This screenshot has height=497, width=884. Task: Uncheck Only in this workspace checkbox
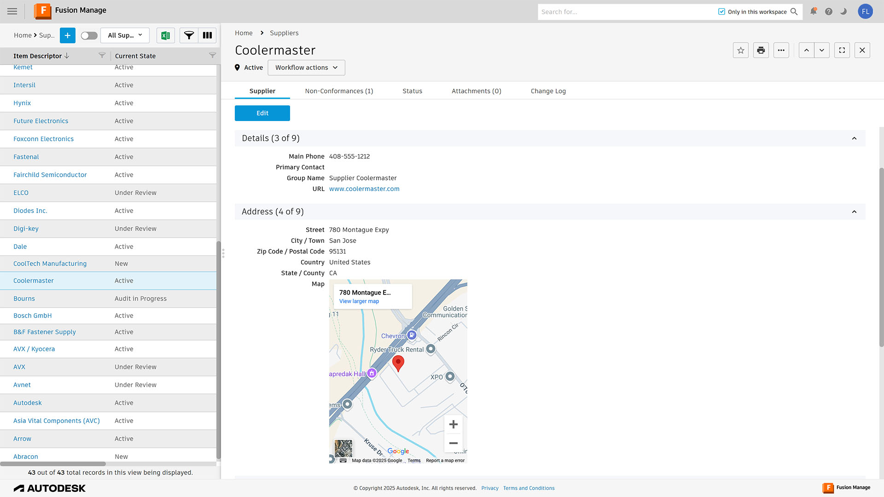[x=721, y=12]
